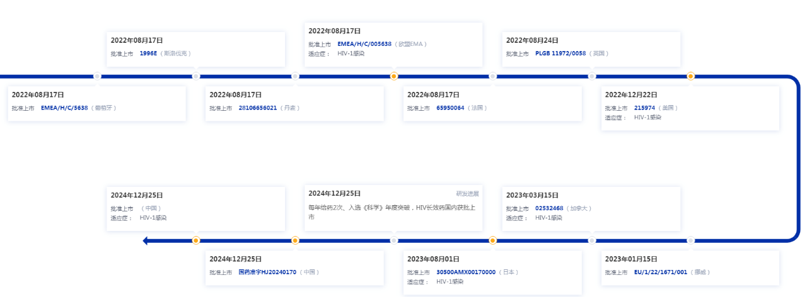The width and height of the screenshot is (807, 297).
Task: Click last orange marker beside the timeline arrow
Action: point(196,240)
